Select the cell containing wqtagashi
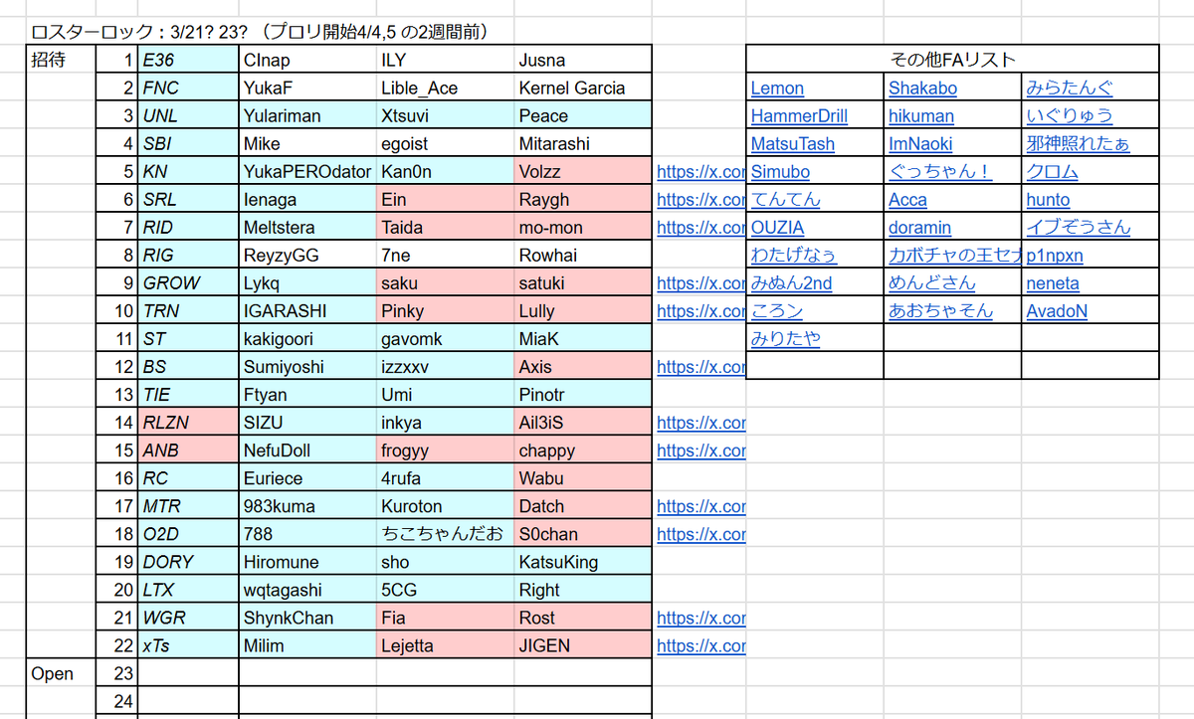The width and height of the screenshot is (1194, 719). click(x=307, y=590)
